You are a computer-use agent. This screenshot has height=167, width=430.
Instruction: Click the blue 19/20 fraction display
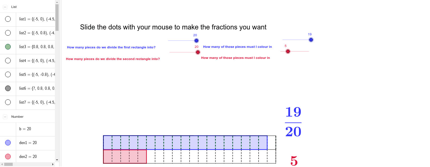point(293,121)
